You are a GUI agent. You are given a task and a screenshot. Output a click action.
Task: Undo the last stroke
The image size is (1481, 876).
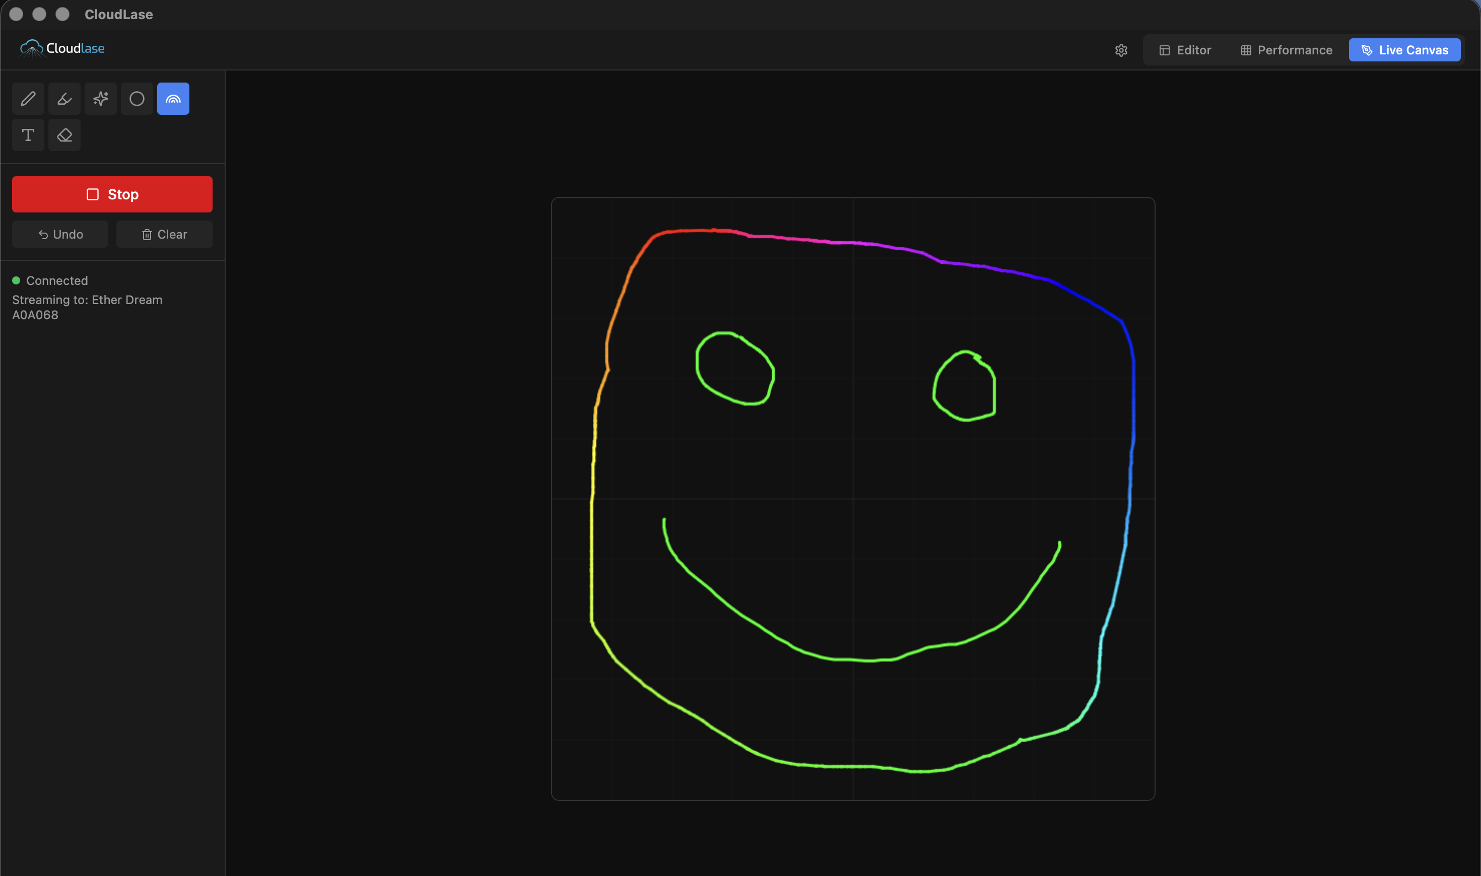coord(60,234)
